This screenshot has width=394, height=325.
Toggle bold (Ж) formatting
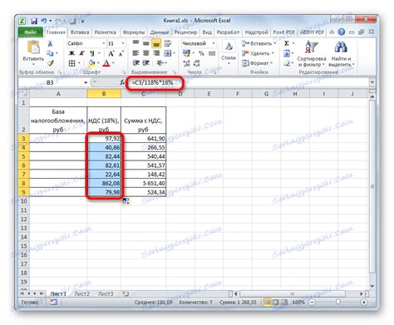click(x=71, y=53)
